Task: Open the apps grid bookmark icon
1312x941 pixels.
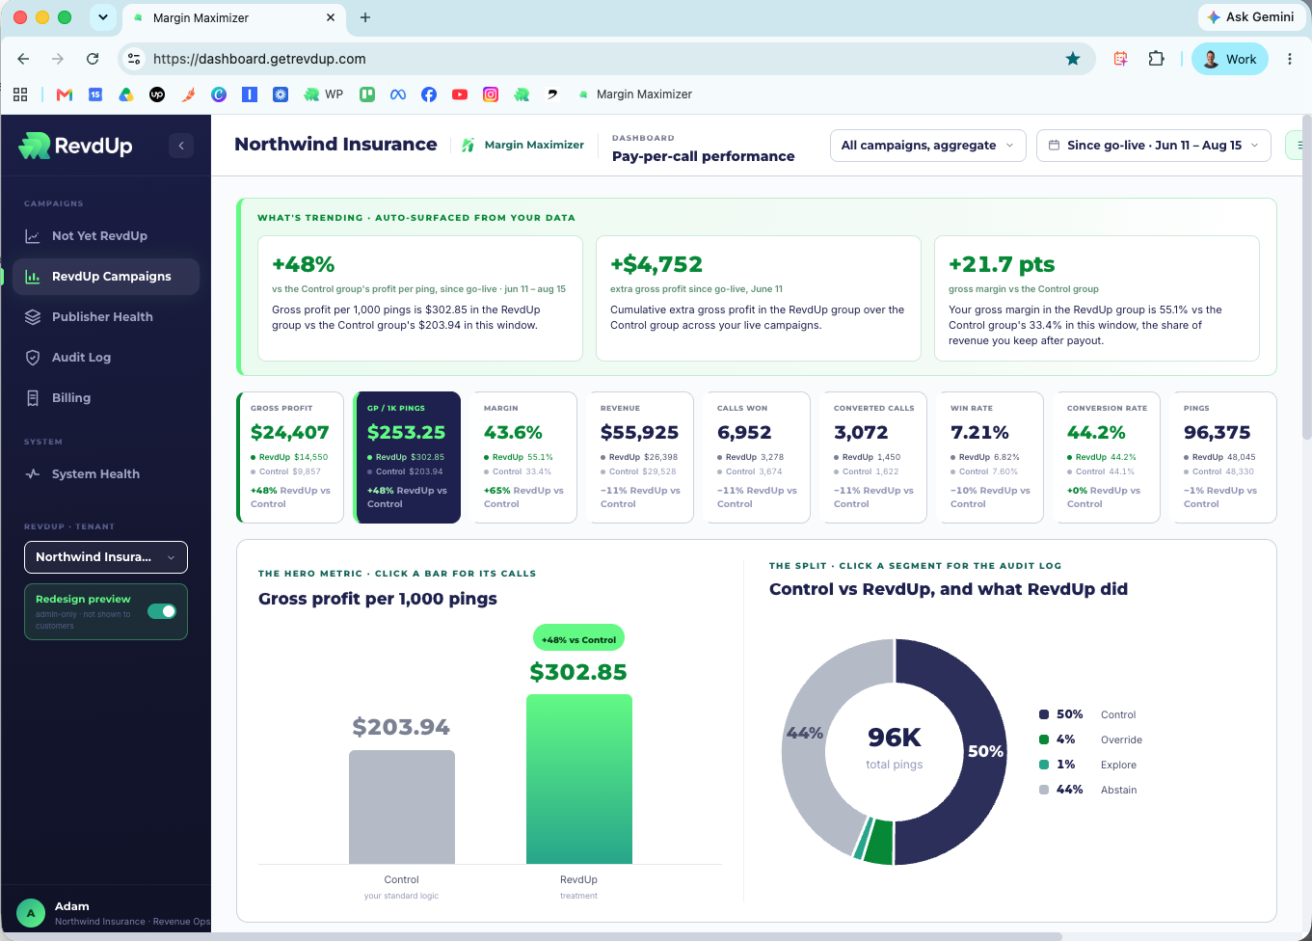Action: tap(20, 94)
